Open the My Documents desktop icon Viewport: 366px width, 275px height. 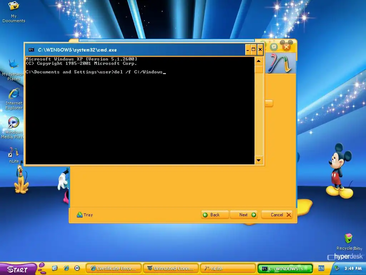14,12
